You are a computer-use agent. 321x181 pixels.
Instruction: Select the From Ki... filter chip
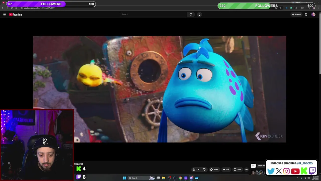coord(261,166)
